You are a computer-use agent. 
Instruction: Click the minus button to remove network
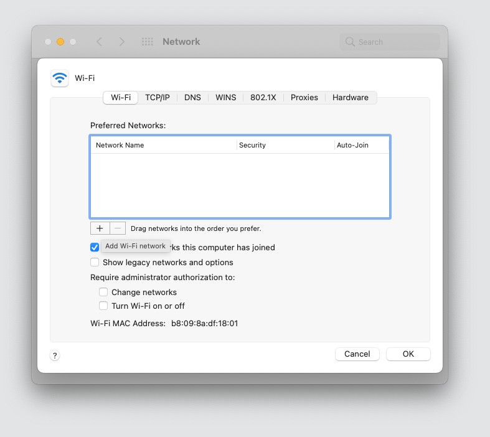coord(118,228)
